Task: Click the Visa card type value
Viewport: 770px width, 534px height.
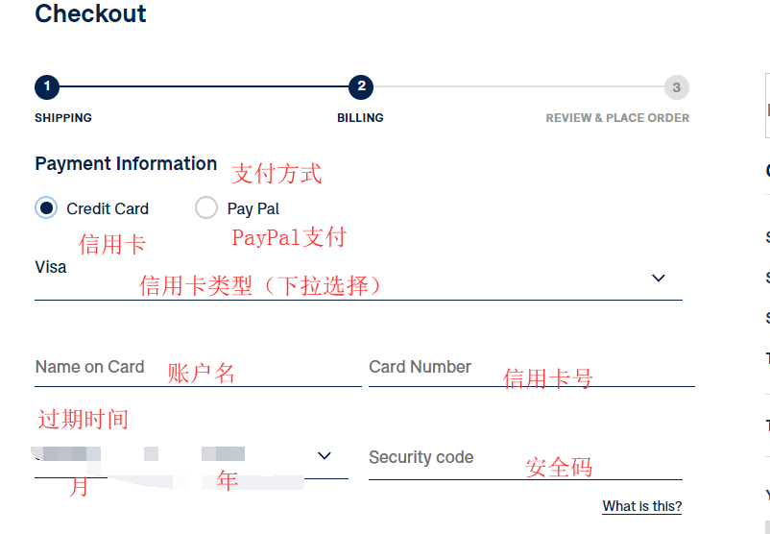Action: [x=51, y=267]
